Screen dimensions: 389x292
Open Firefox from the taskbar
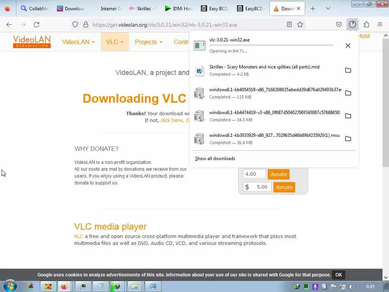click(x=64, y=287)
